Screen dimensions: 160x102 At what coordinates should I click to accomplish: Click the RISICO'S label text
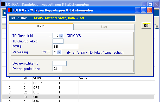tap(74, 36)
